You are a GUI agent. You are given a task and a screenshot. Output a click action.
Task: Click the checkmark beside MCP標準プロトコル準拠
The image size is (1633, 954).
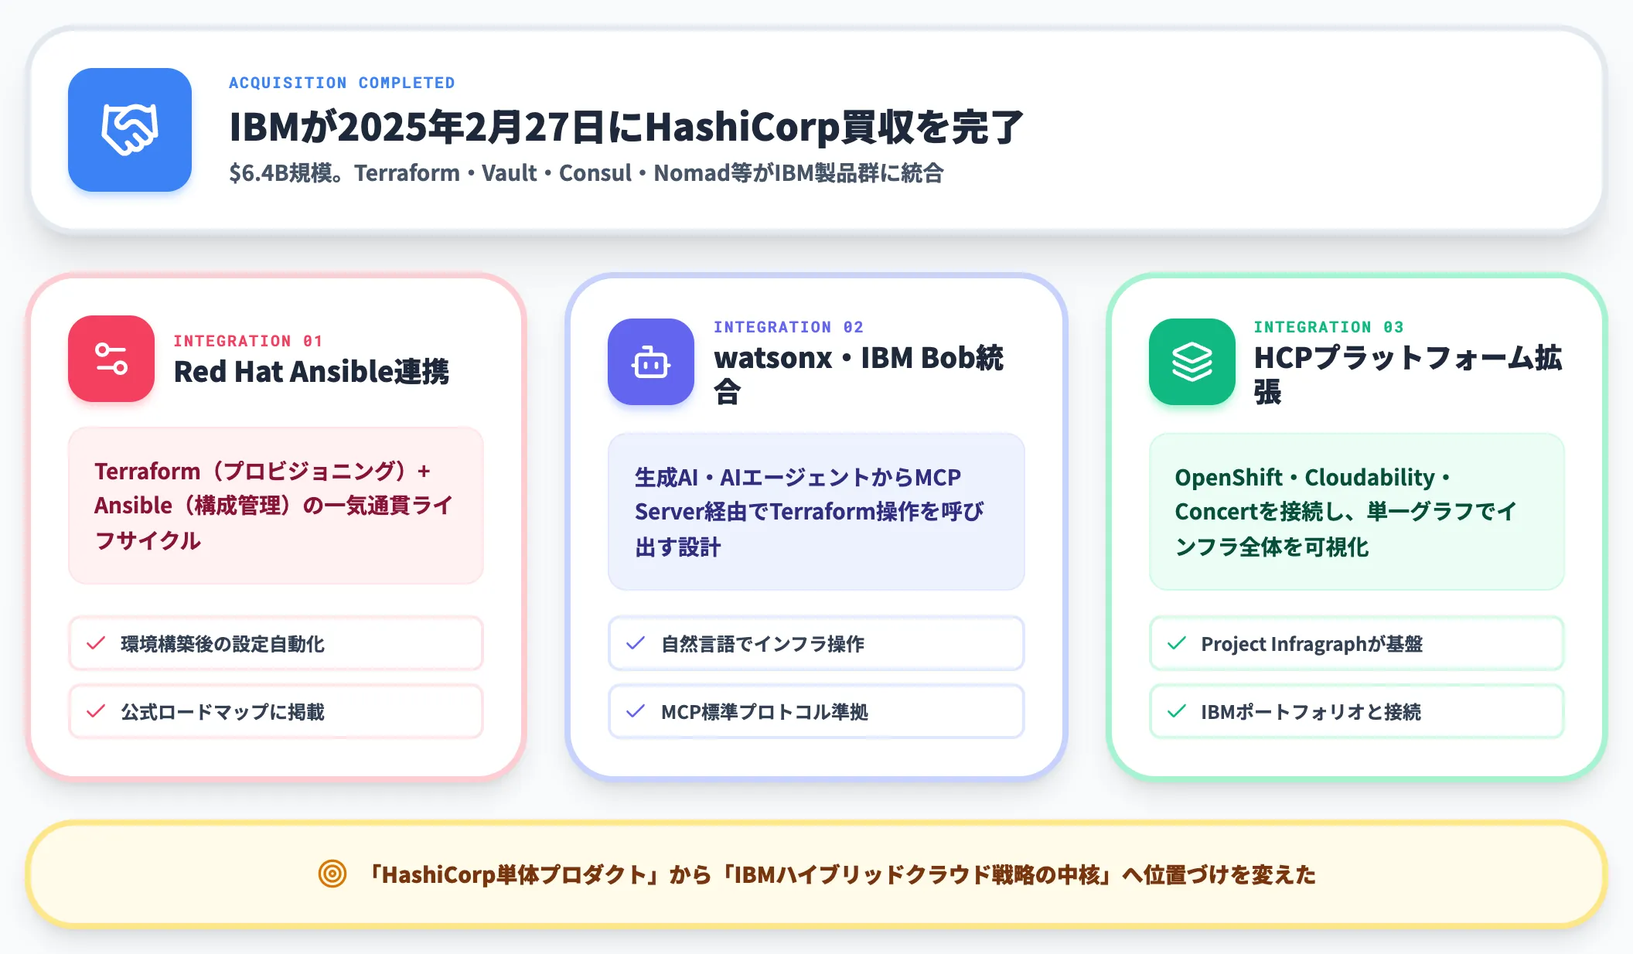[x=636, y=711]
